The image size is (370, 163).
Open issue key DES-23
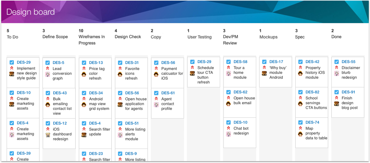[96, 153]
